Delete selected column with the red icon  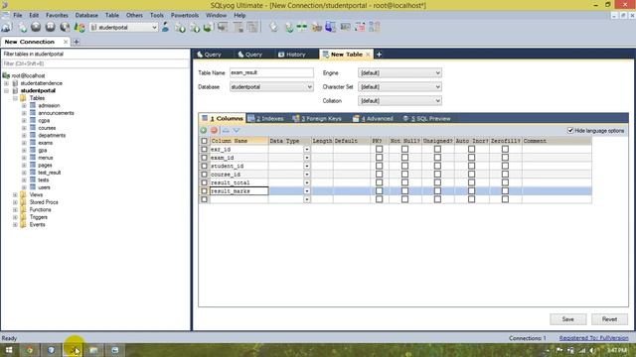pyautogui.click(x=215, y=130)
